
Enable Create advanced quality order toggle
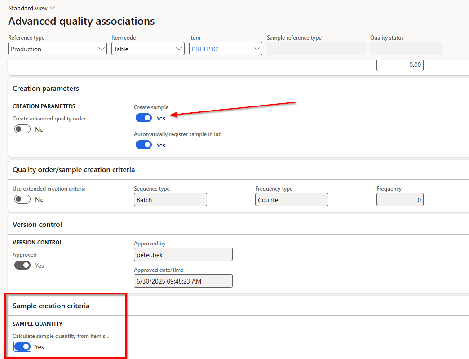(x=22, y=129)
